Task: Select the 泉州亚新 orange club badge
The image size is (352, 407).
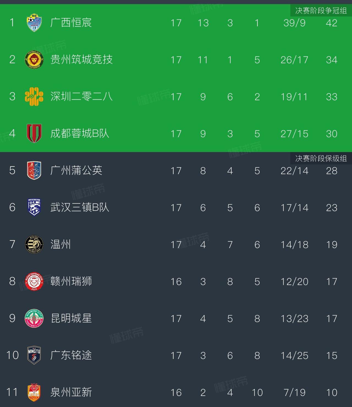Action: (34, 392)
